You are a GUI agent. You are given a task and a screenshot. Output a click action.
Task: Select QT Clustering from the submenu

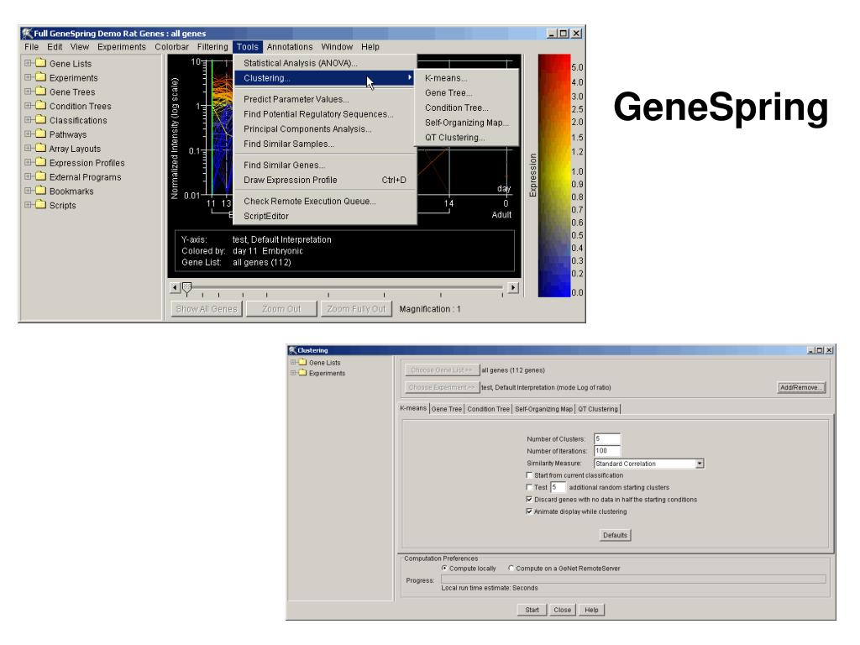coord(466,138)
